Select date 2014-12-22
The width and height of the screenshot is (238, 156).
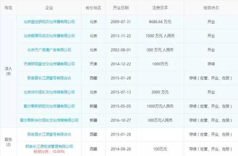(121, 64)
